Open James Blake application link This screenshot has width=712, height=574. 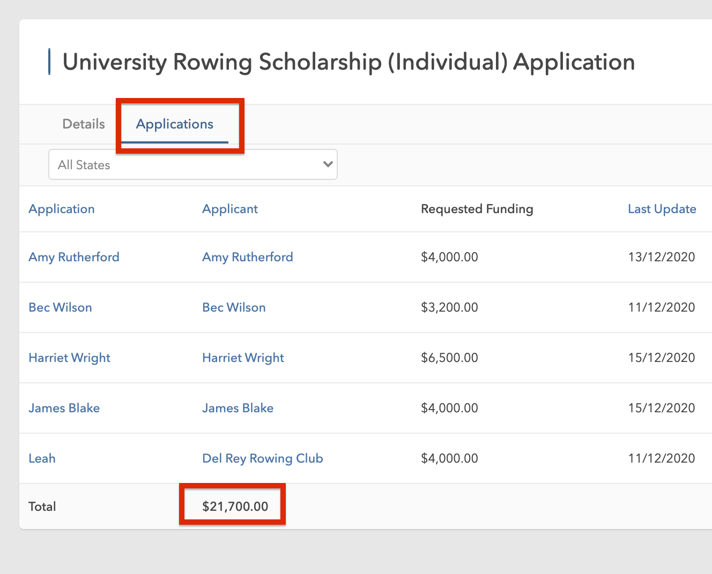coord(64,408)
